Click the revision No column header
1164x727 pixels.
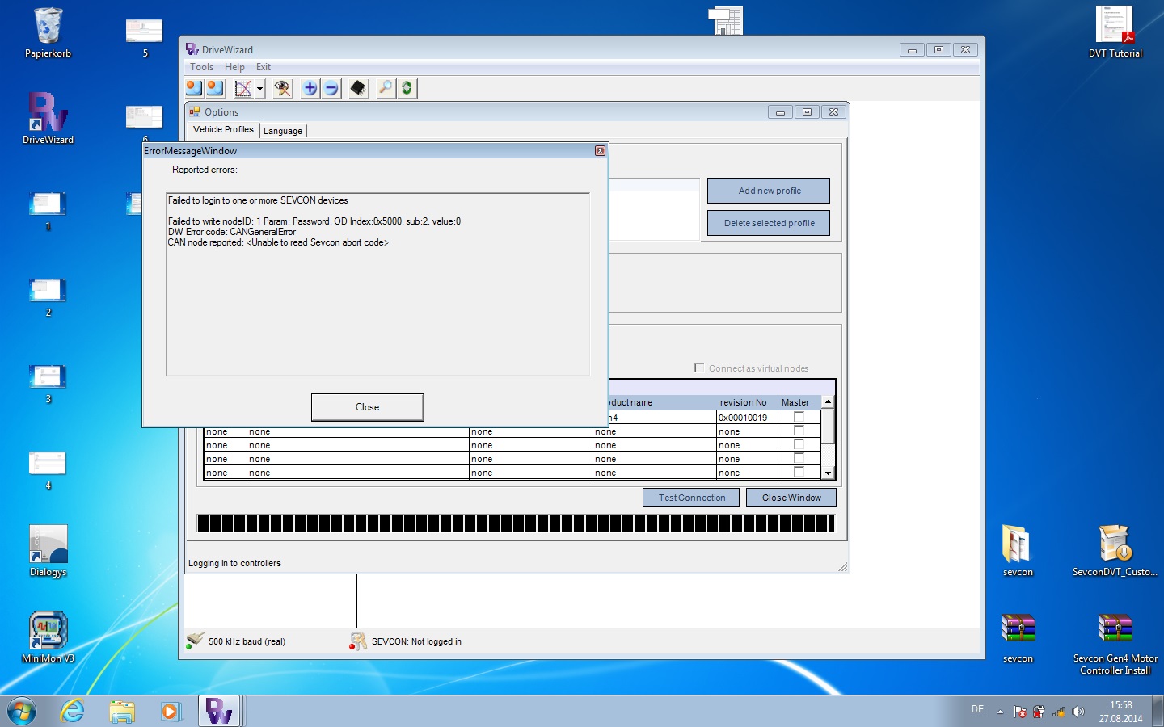(743, 402)
